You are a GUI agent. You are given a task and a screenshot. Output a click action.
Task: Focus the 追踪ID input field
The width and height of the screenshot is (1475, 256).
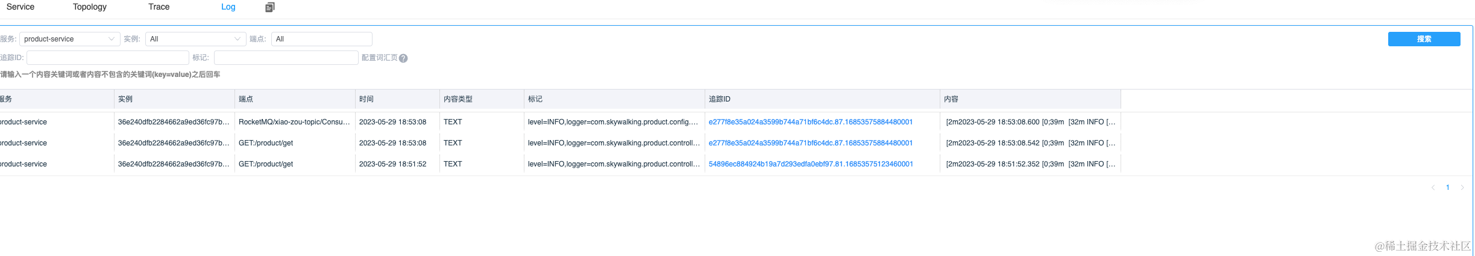(x=108, y=58)
